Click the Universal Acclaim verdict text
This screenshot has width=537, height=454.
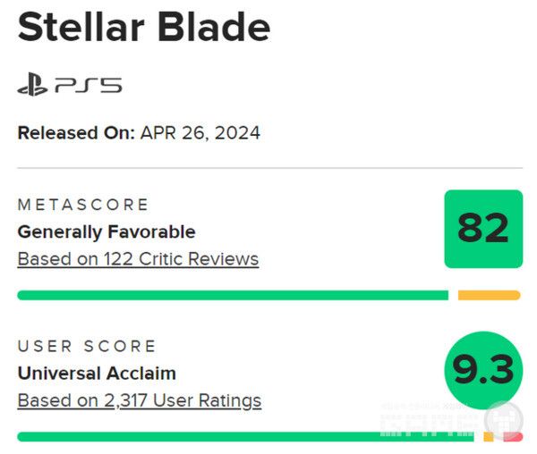[97, 373]
